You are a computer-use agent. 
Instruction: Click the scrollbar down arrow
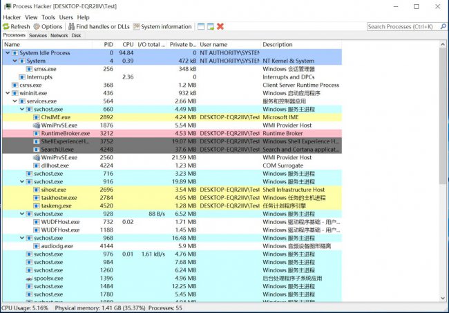(443, 298)
